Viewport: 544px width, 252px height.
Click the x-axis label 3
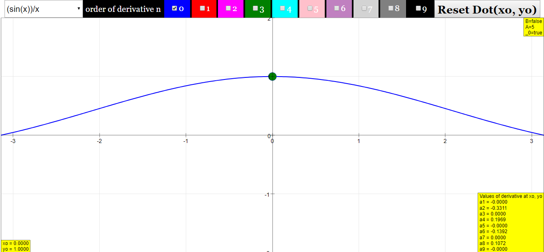pos(532,141)
